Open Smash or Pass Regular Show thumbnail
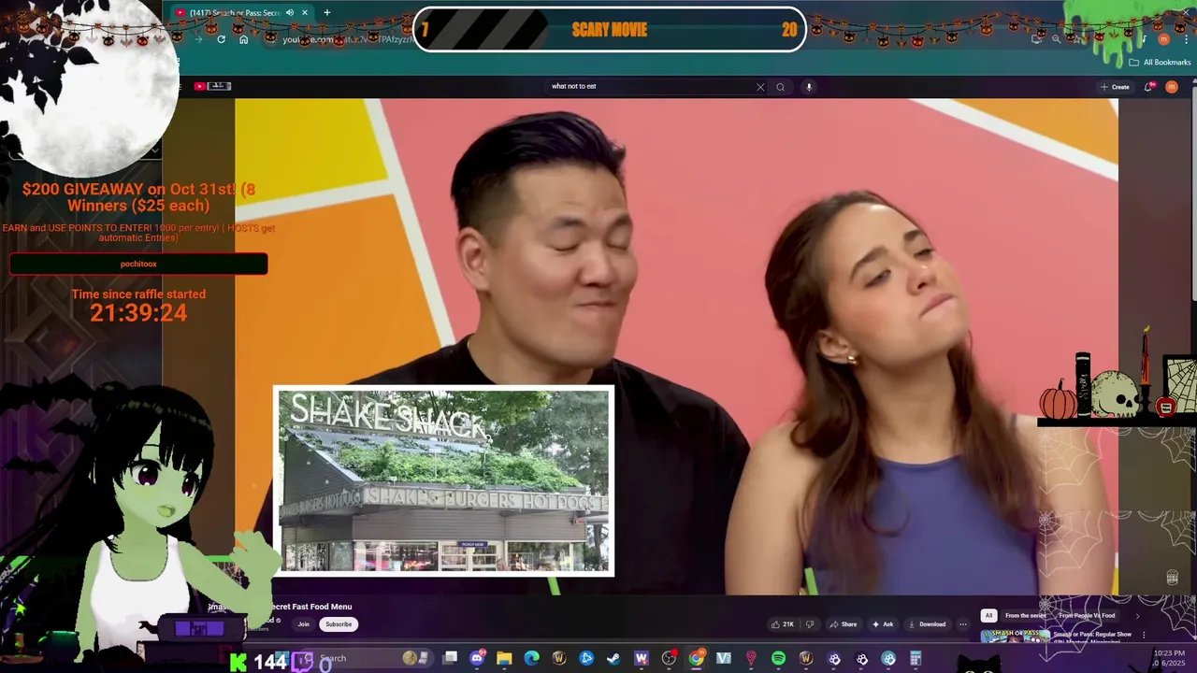Image resolution: width=1197 pixels, height=673 pixels. click(x=1015, y=636)
